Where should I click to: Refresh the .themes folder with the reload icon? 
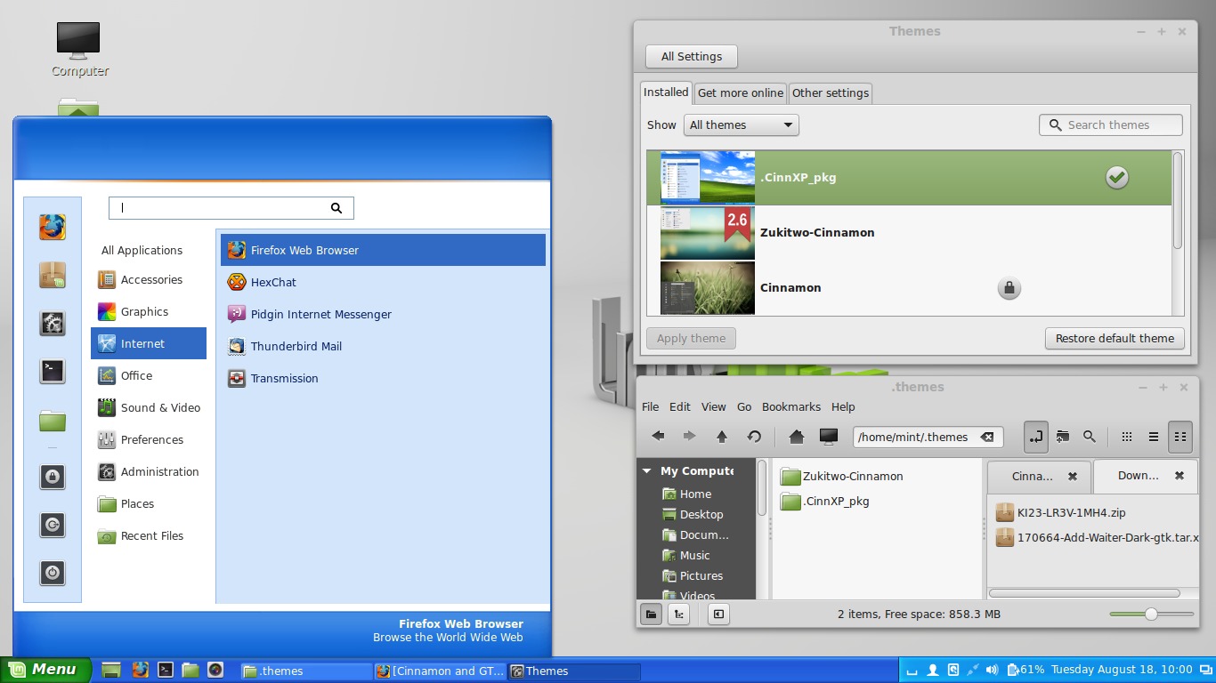point(754,437)
